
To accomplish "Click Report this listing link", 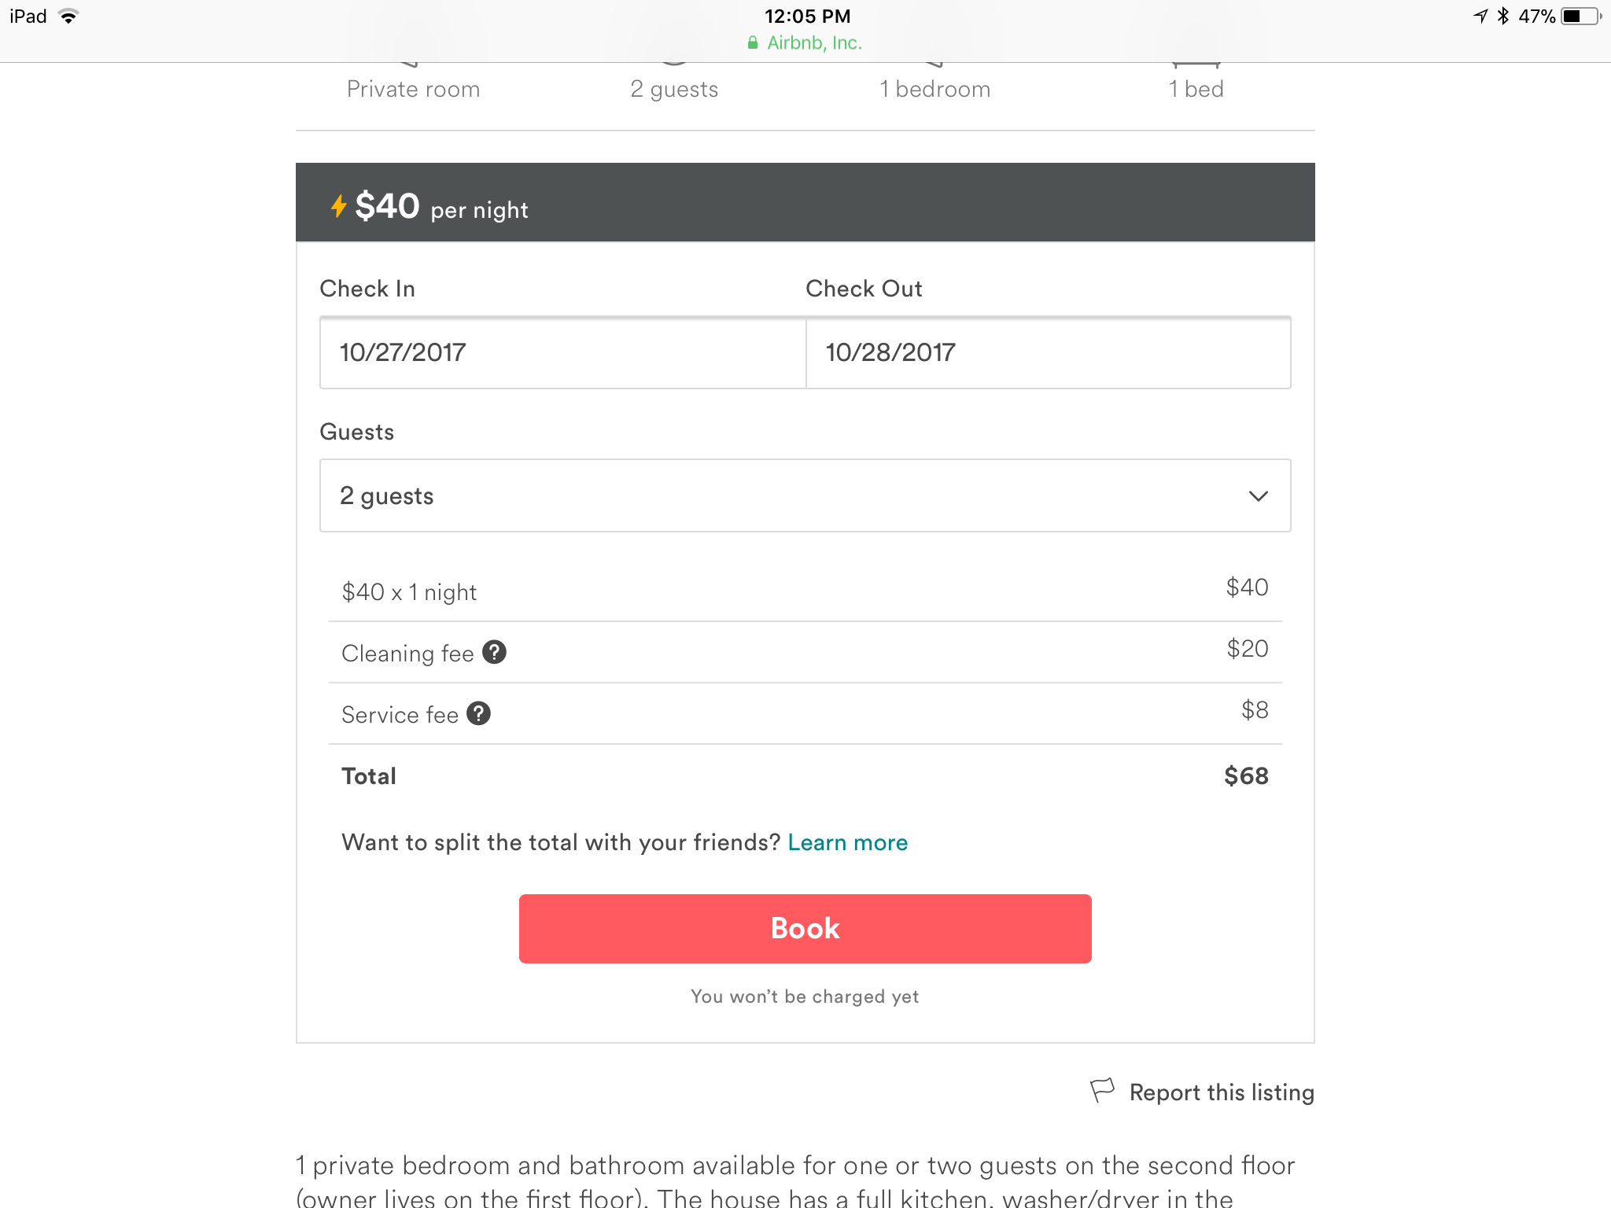I will coord(1222,1092).
